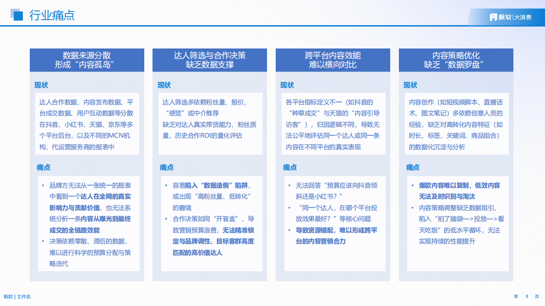Select the blue square icon beside 行业痛点
The height and width of the screenshot is (306, 545).
17,15
